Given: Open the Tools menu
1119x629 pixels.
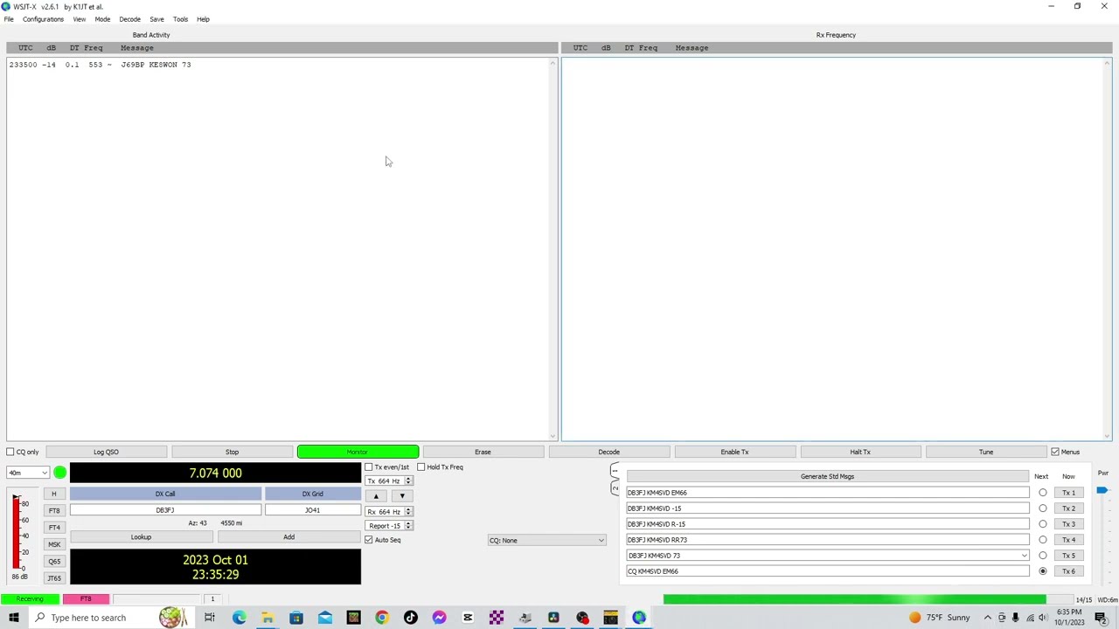Looking at the screenshot, I should click(180, 19).
